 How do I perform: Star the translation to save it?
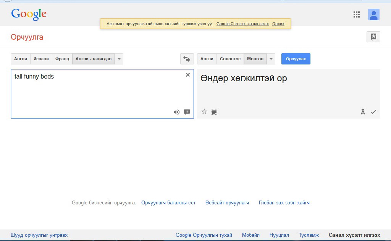(x=204, y=112)
